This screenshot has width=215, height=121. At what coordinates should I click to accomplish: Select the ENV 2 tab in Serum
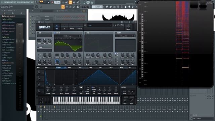click(x=59, y=68)
